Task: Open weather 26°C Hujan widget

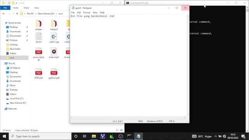Action: tap(202, 136)
